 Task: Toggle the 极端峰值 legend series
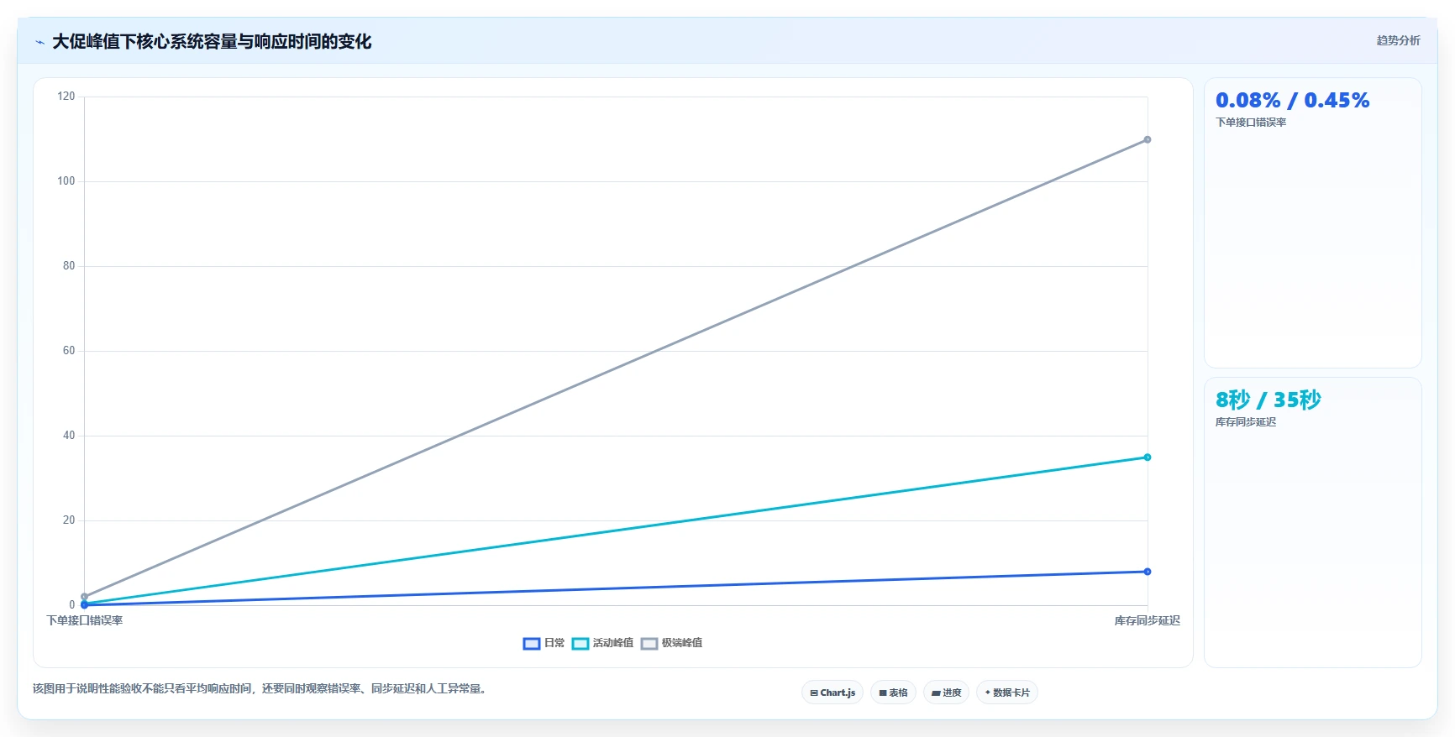point(671,643)
